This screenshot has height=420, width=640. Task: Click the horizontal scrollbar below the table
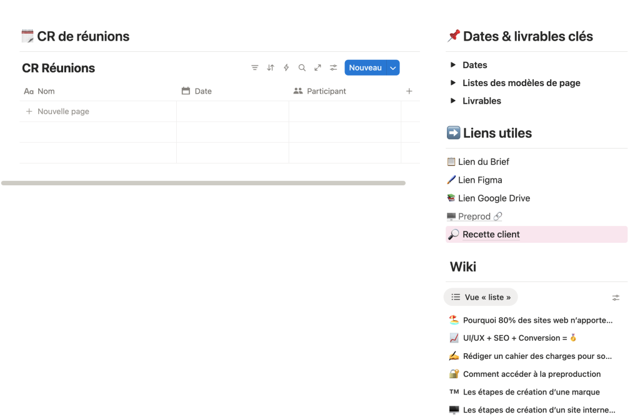coord(203,183)
